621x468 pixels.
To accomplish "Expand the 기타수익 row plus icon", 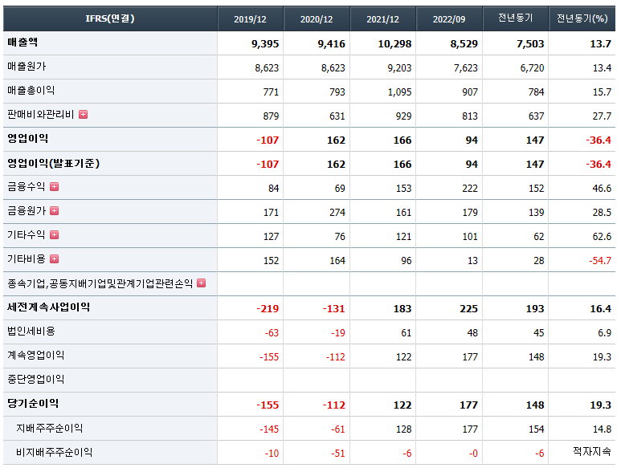I will click(x=55, y=235).
